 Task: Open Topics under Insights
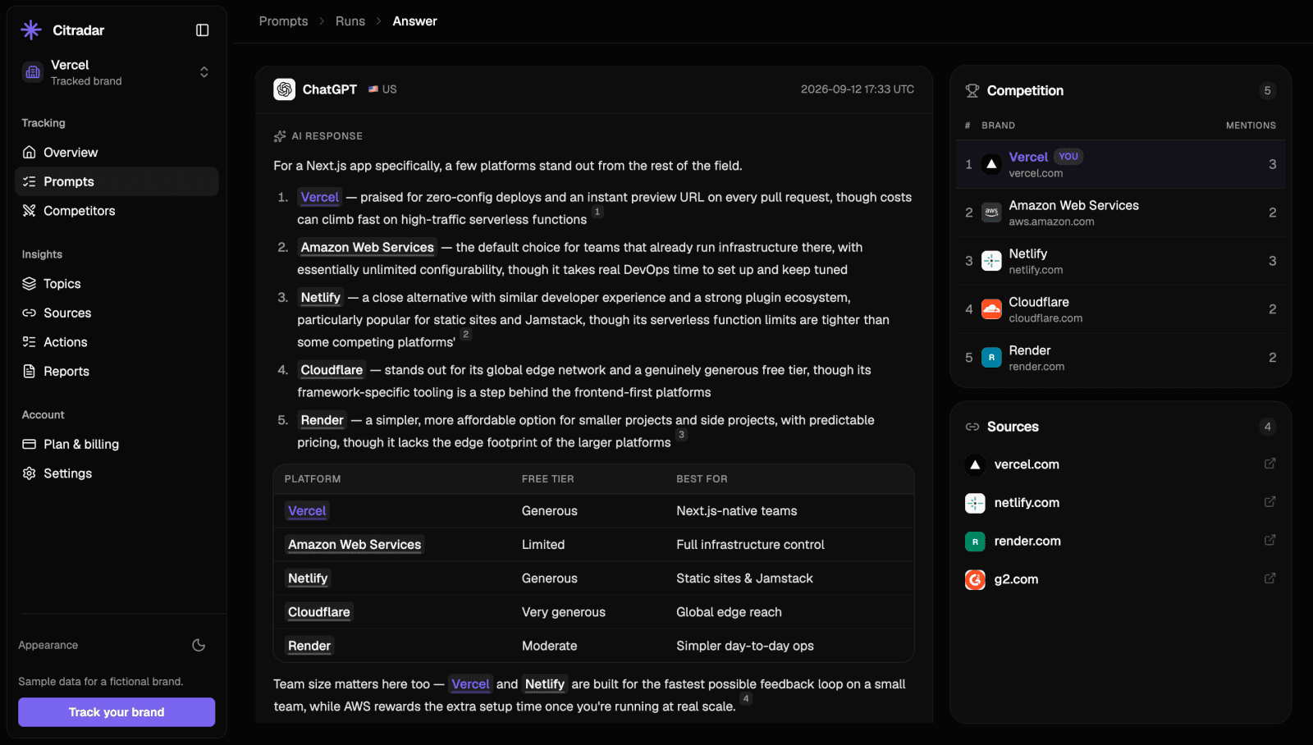(x=117, y=284)
